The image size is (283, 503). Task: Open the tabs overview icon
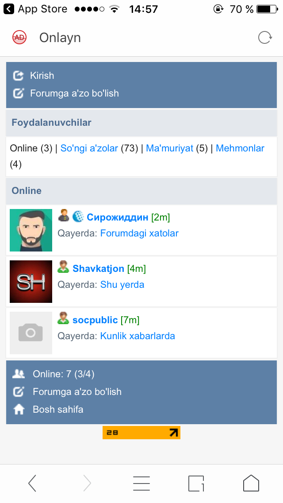point(196,483)
